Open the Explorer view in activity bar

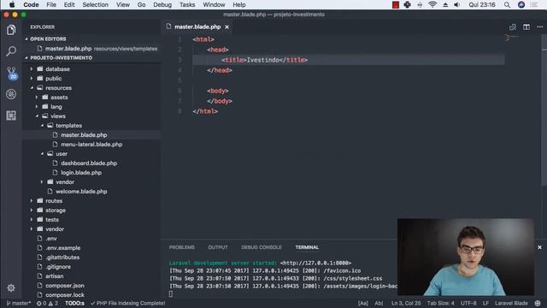pos(11,30)
